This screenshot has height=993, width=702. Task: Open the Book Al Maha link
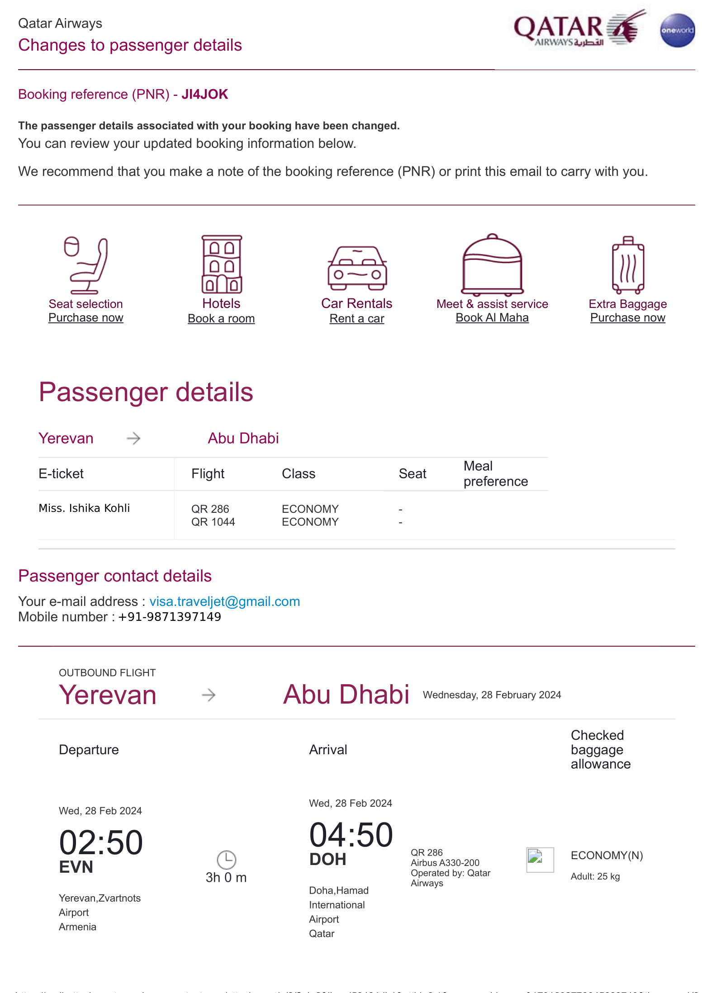click(x=492, y=318)
